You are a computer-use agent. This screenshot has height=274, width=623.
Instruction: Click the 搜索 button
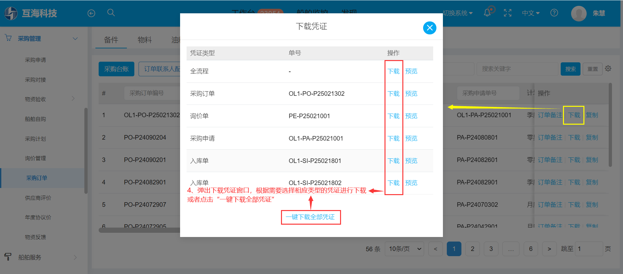click(570, 69)
